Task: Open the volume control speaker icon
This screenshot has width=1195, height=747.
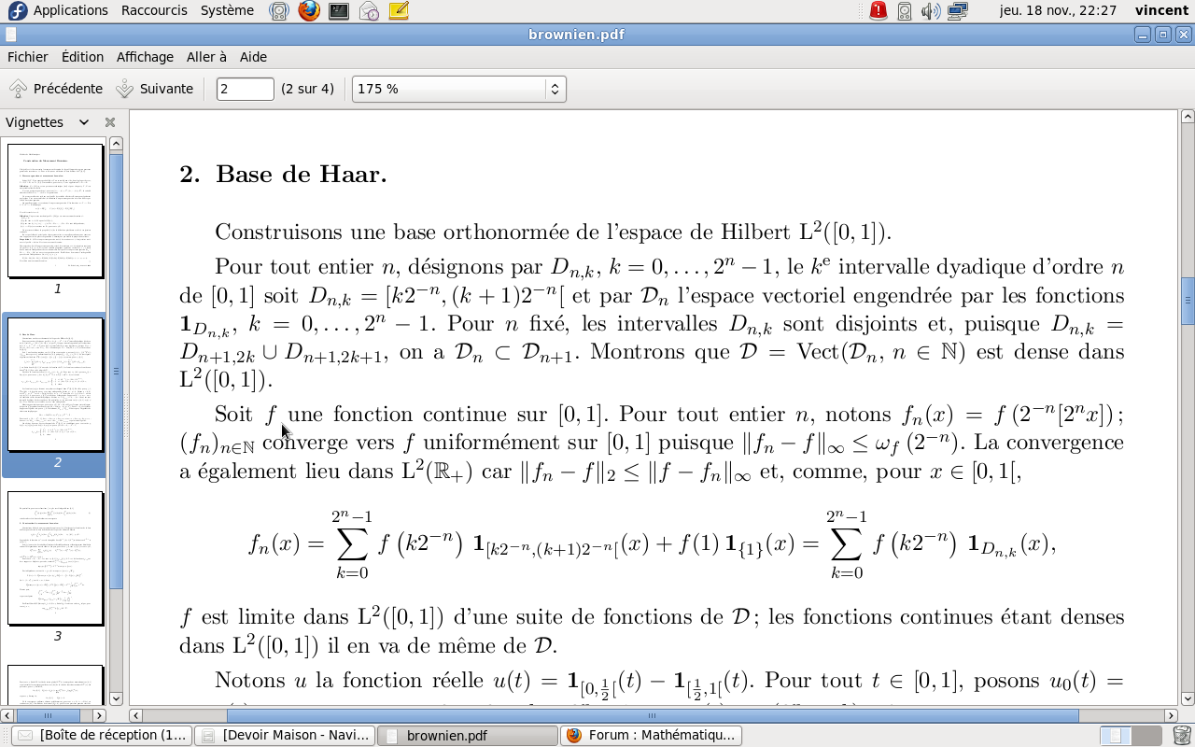Action: pyautogui.click(x=931, y=11)
